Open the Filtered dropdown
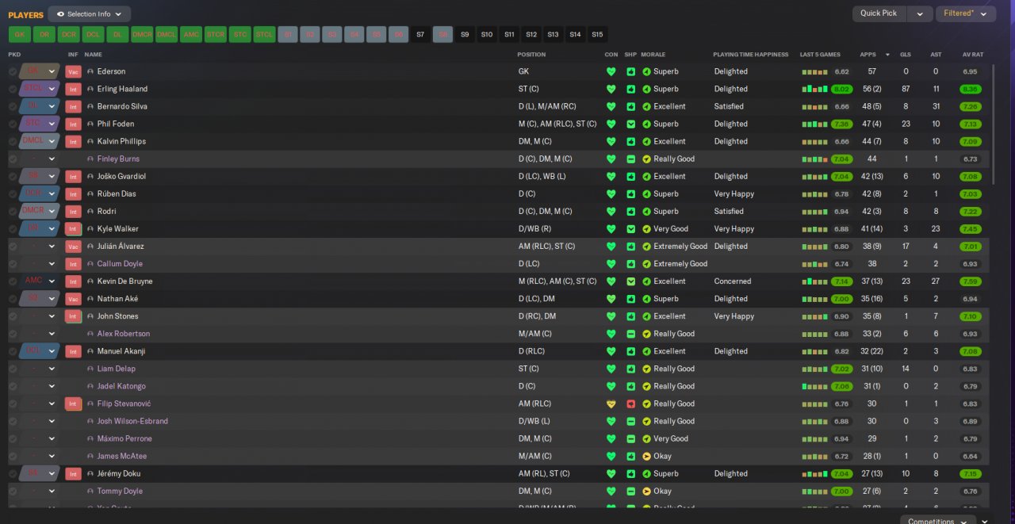This screenshot has width=1015, height=524. pos(965,13)
